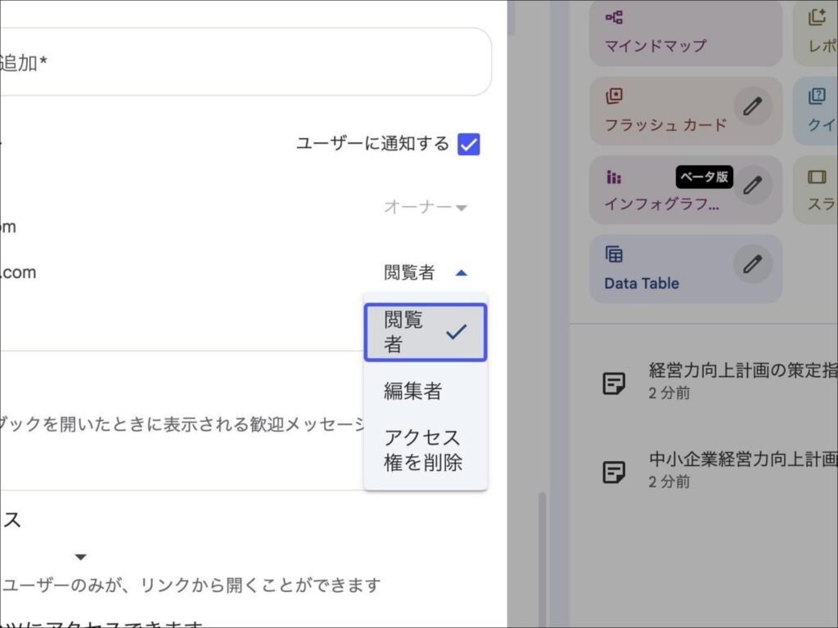The width and height of the screenshot is (838, 628).
Task: Open the オーナー role dropdown
Action: click(426, 207)
